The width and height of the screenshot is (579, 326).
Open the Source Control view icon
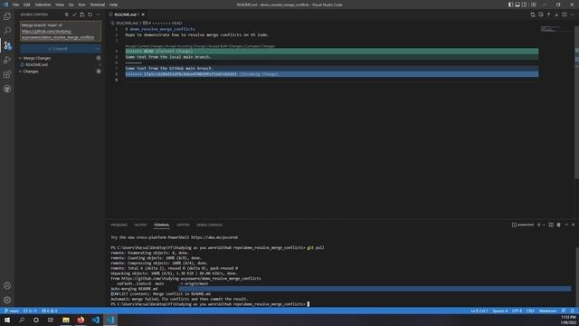(7, 45)
